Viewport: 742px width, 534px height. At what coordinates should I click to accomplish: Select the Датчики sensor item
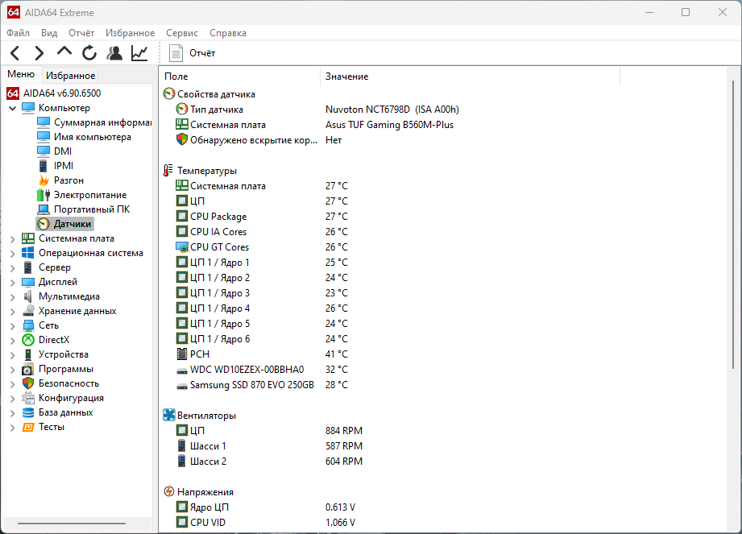pyautogui.click(x=64, y=224)
